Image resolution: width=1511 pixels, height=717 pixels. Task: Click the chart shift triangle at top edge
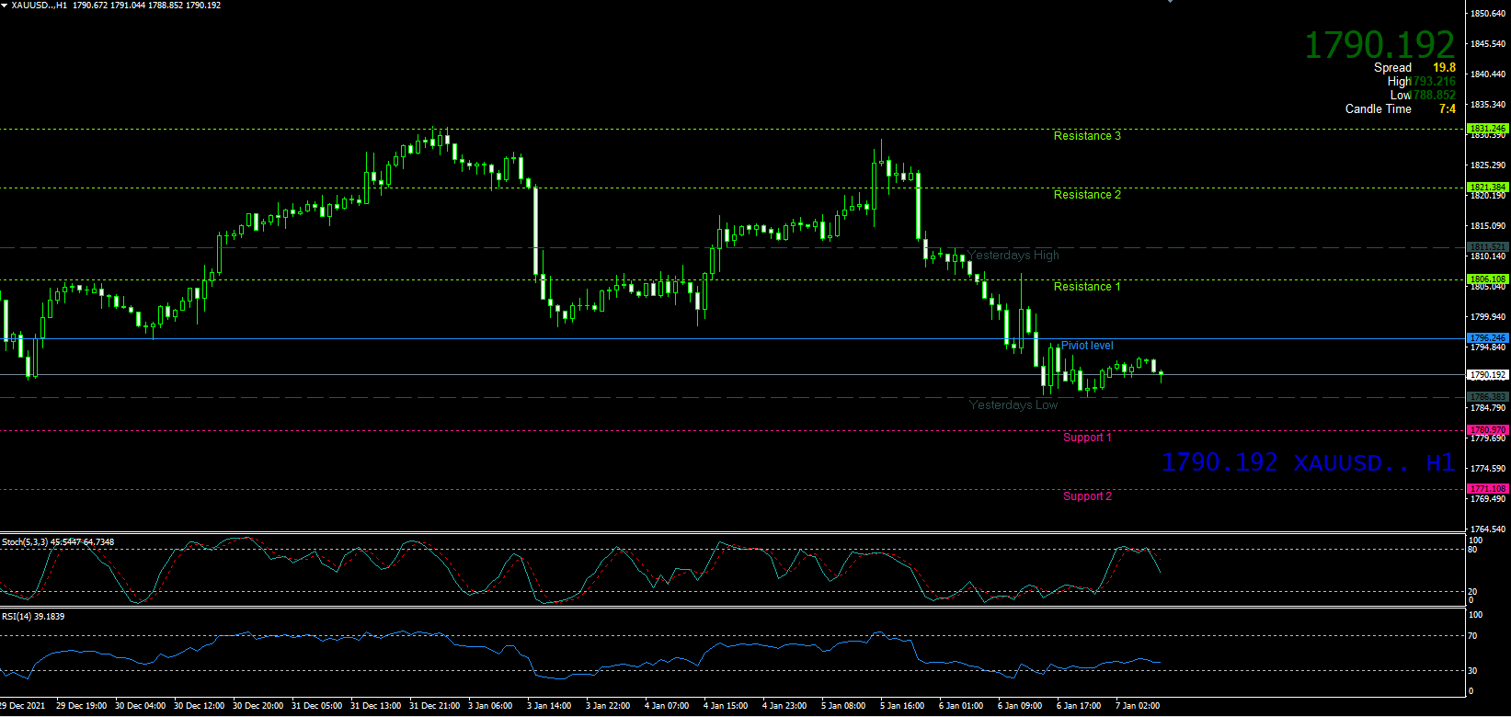(1170, 2)
